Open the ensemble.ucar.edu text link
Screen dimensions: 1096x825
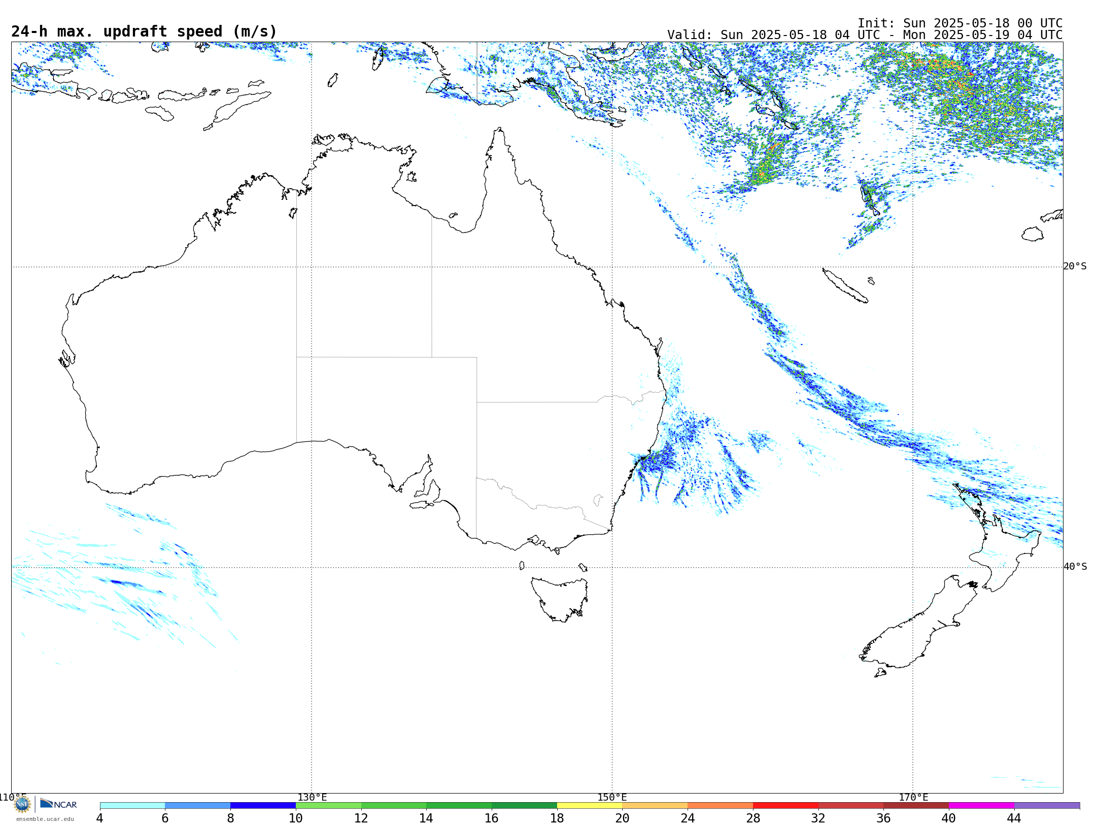45,819
